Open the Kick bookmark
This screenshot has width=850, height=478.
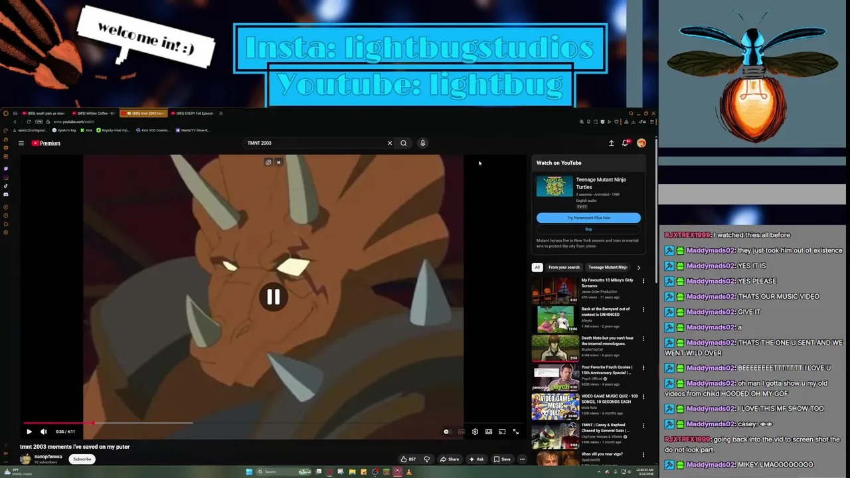88,130
